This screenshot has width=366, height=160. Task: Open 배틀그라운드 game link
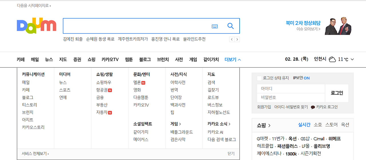click(x=182, y=132)
